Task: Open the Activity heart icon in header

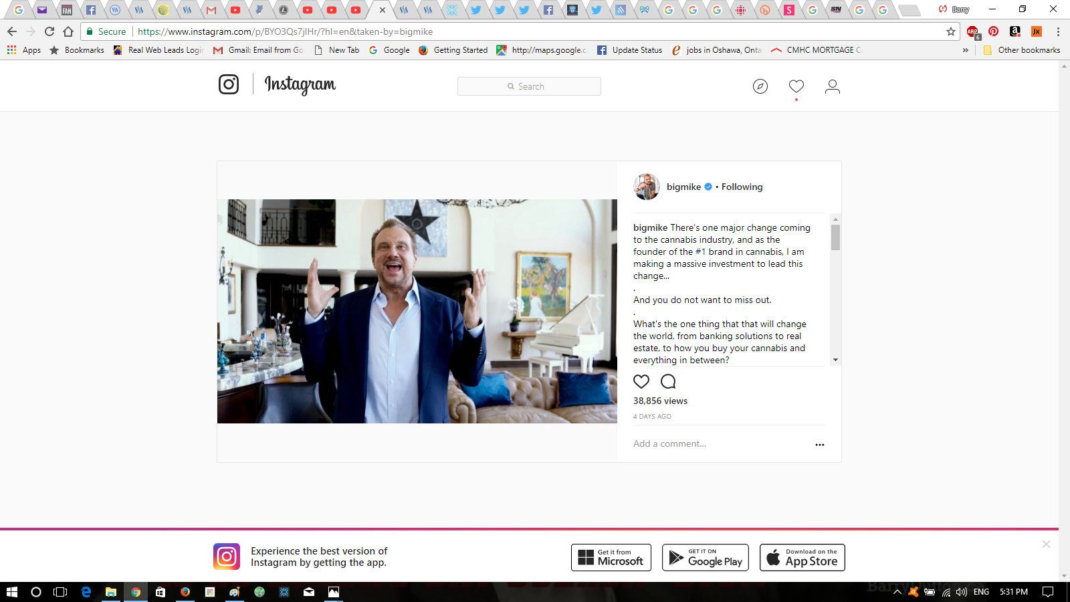Action: 796,86
